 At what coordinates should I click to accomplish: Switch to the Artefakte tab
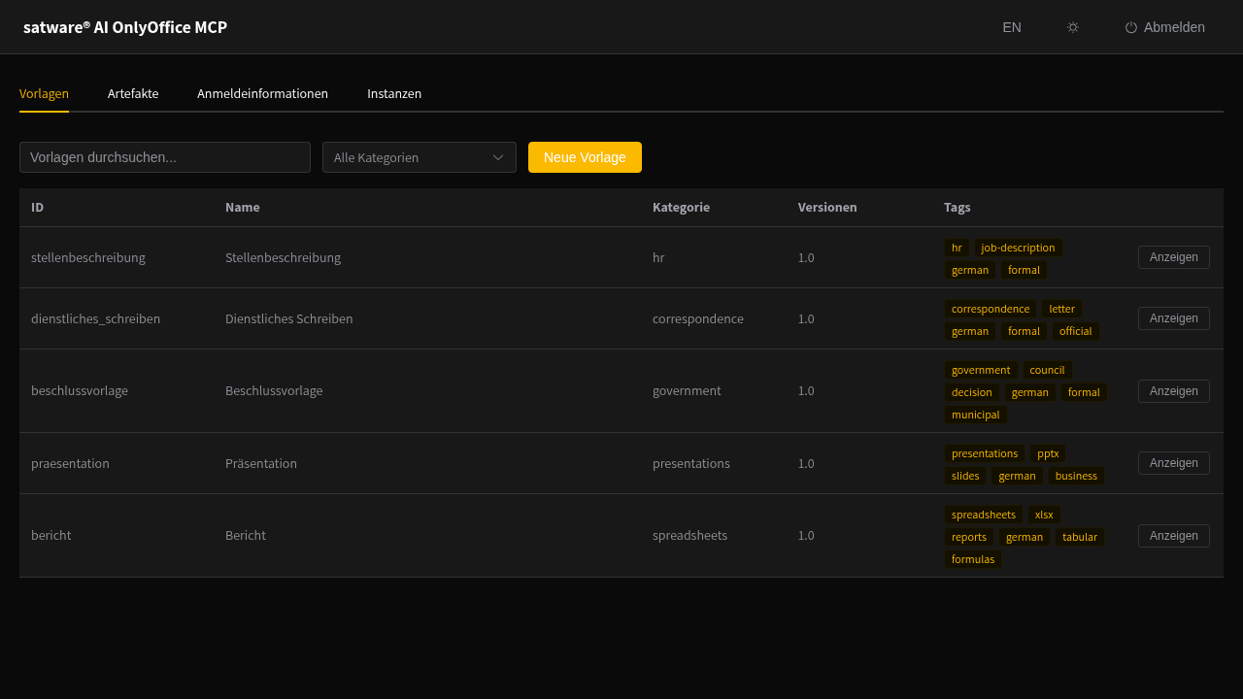(x=133, y=93)
